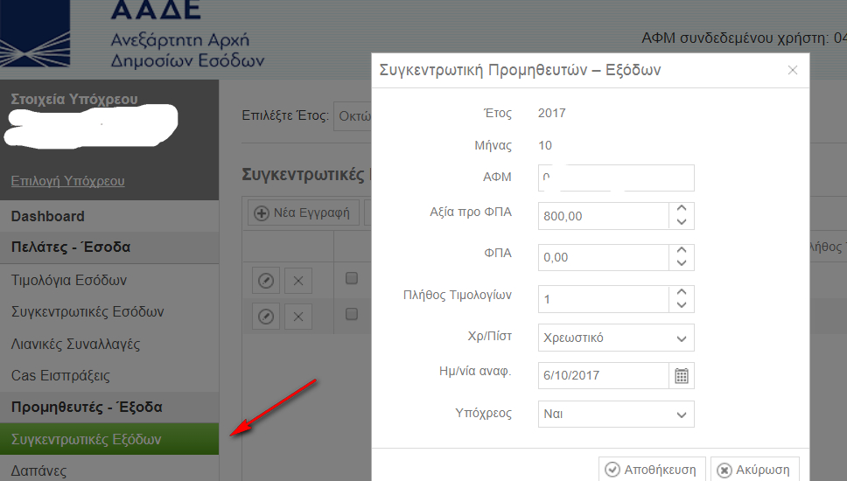Expand the Υπόχρεος dropdown showing Ναι
847x481 pixels.
pos(616,415)
